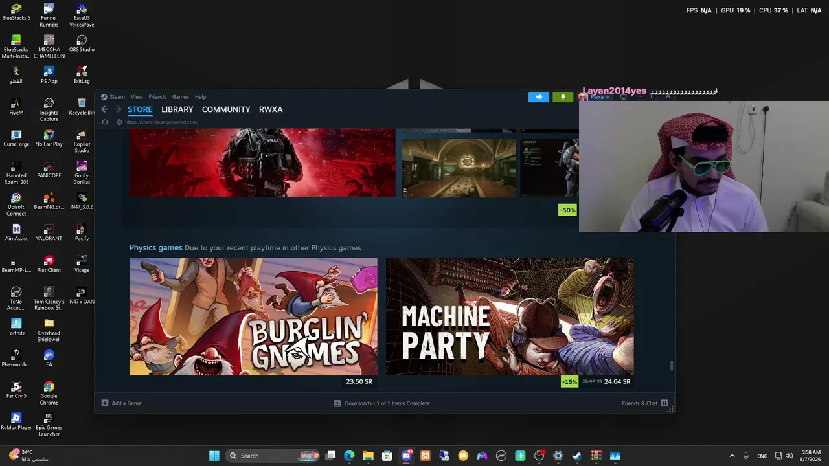
Task: Open Downloads - 1 of 1 Items Complete
Action: [x=381, y=403]
